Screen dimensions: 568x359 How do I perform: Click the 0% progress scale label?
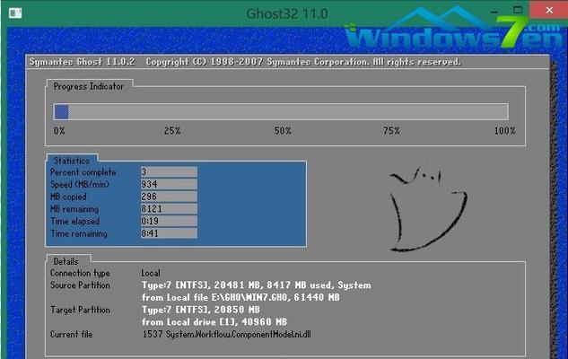59,131
